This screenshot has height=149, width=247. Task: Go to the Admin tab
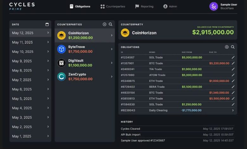[170, 6]
